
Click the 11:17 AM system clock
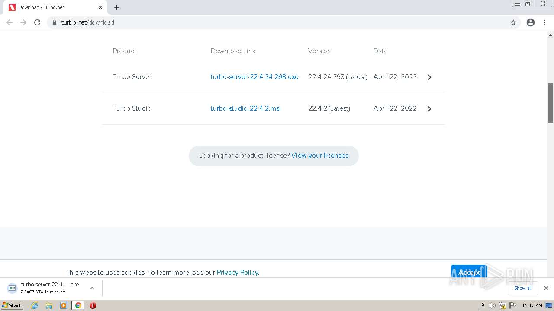532,305
